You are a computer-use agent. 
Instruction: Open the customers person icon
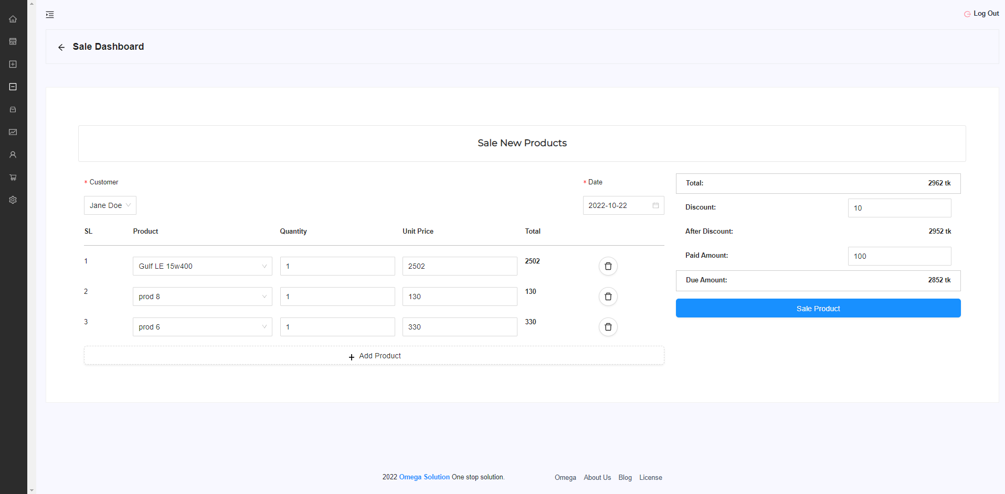[13, 154]
